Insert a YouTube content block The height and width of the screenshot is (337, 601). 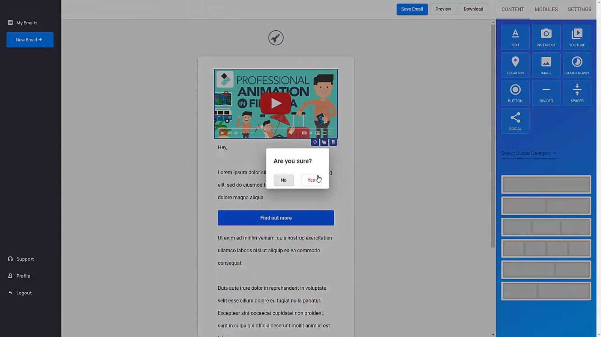(577, 37)
